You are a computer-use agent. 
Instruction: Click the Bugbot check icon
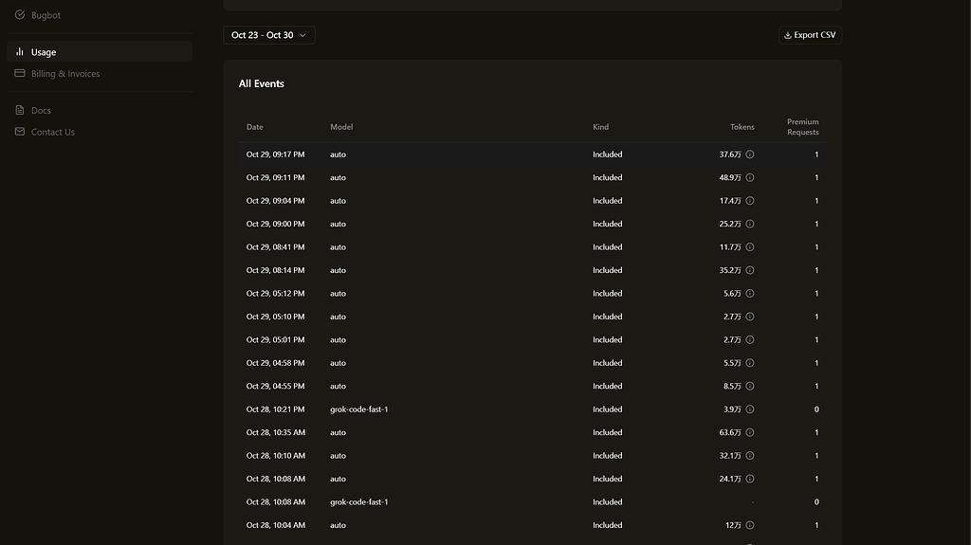point(20,14)
